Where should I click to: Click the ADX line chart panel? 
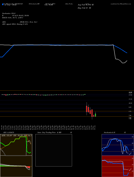[16, 145]
